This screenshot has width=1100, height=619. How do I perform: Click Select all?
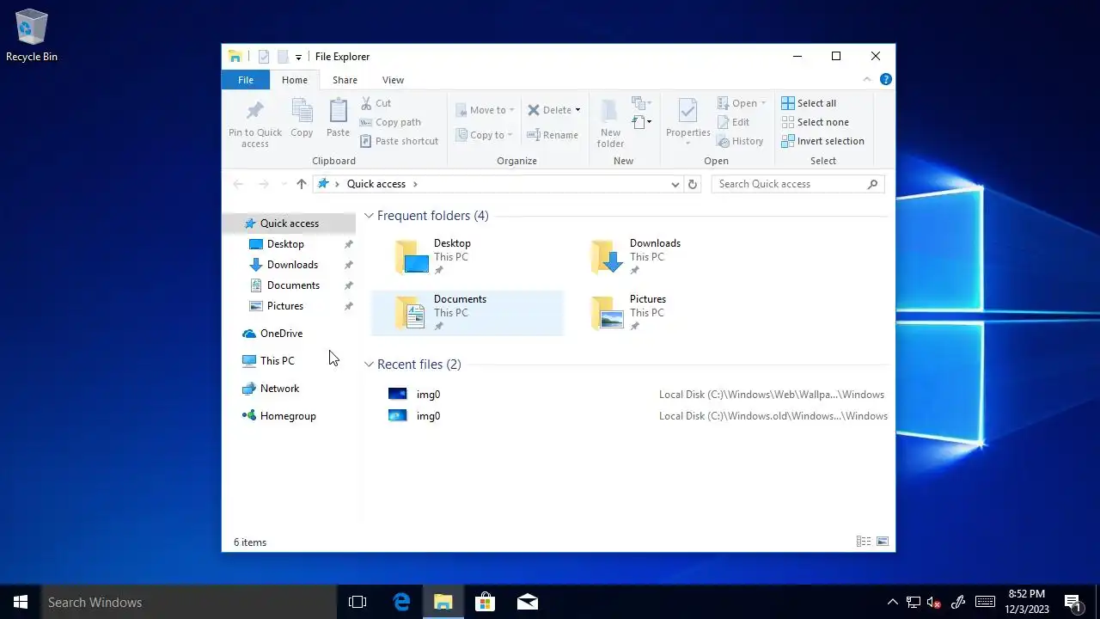809,103
